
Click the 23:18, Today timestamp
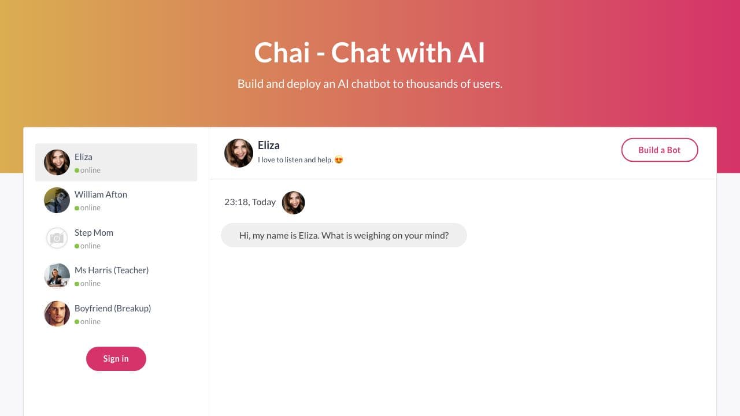(250, 202)
